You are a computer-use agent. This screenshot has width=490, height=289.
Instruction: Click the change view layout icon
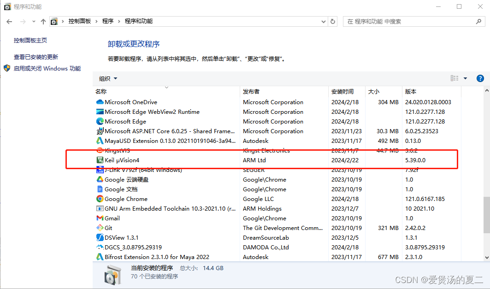[x=455, y=78]
